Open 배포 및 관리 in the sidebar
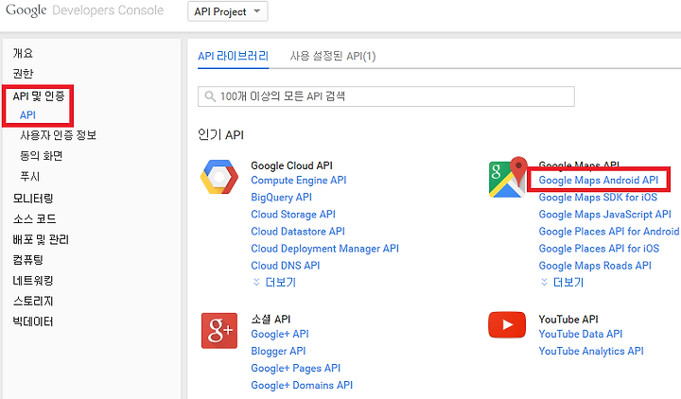Image resolution: width=681 pixels, height=399 pixels. (x=41, y=239)
